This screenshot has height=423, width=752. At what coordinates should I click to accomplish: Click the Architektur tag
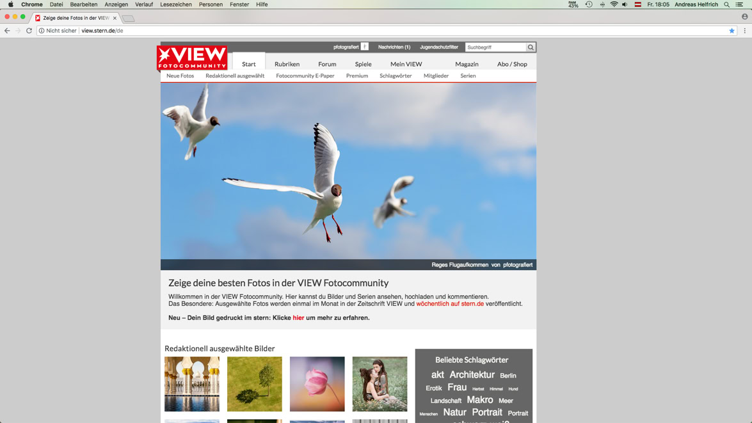[x=472, y=374]
